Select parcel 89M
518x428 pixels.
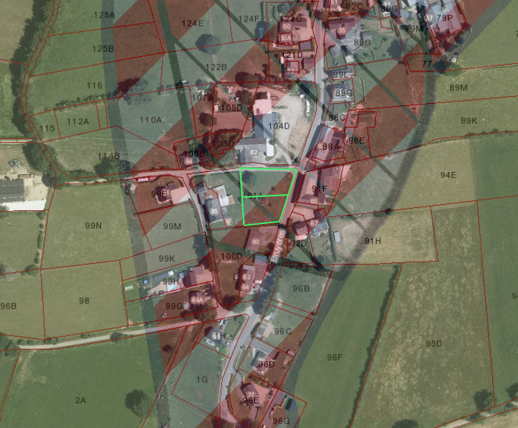458,87
